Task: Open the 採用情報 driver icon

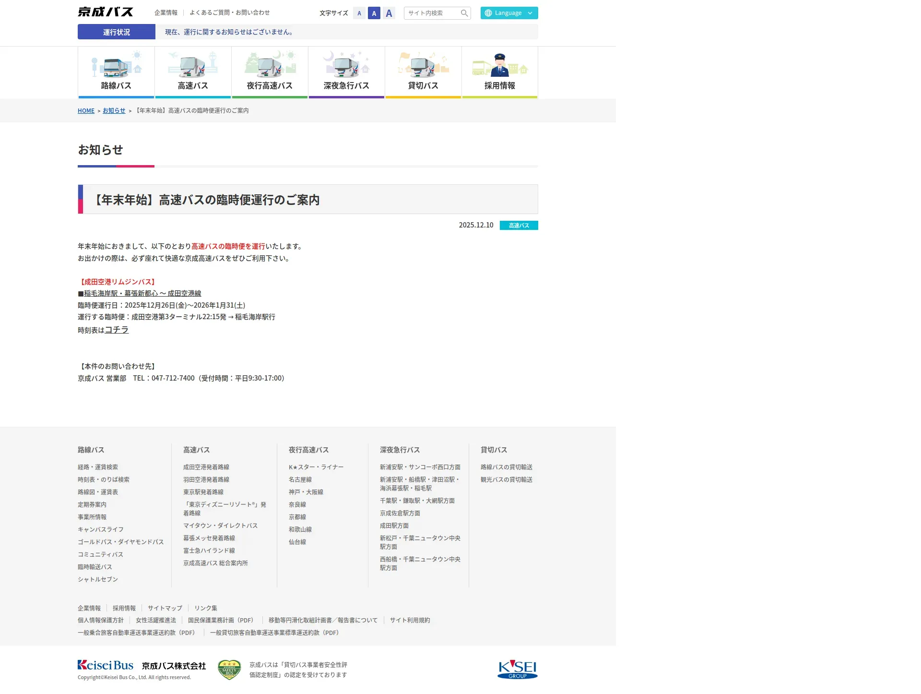Action: tap(500, 66)
